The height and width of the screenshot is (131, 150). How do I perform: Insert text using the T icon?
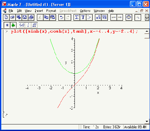click(83, 17)
